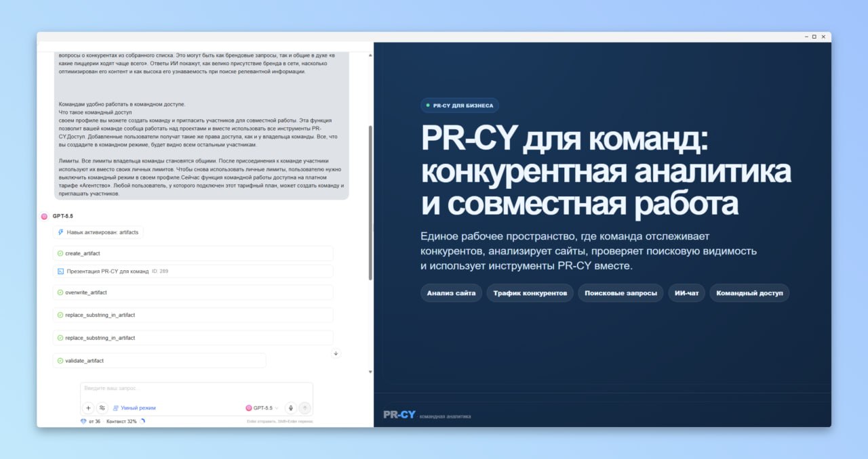Click the 'Что такое командный доступ' line

tap(96, 112)
